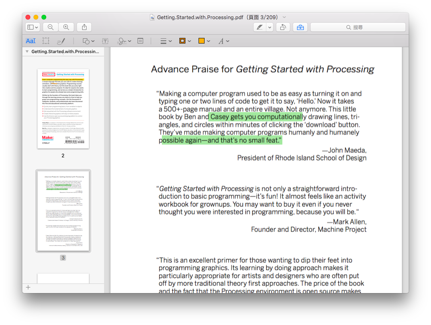Image resolution: width=431 pixels, height=325 pixels.
Task: Click the zoom in magnifier button
Action: [66, 27]
